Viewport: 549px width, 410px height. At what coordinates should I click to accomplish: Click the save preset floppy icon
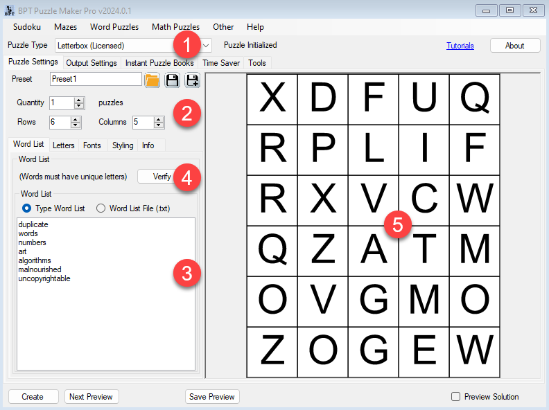click(172, 80)
